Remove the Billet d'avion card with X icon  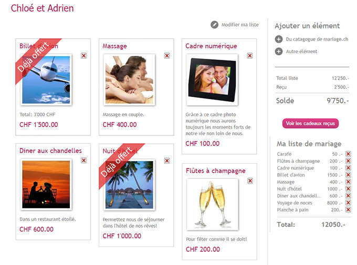84,56
